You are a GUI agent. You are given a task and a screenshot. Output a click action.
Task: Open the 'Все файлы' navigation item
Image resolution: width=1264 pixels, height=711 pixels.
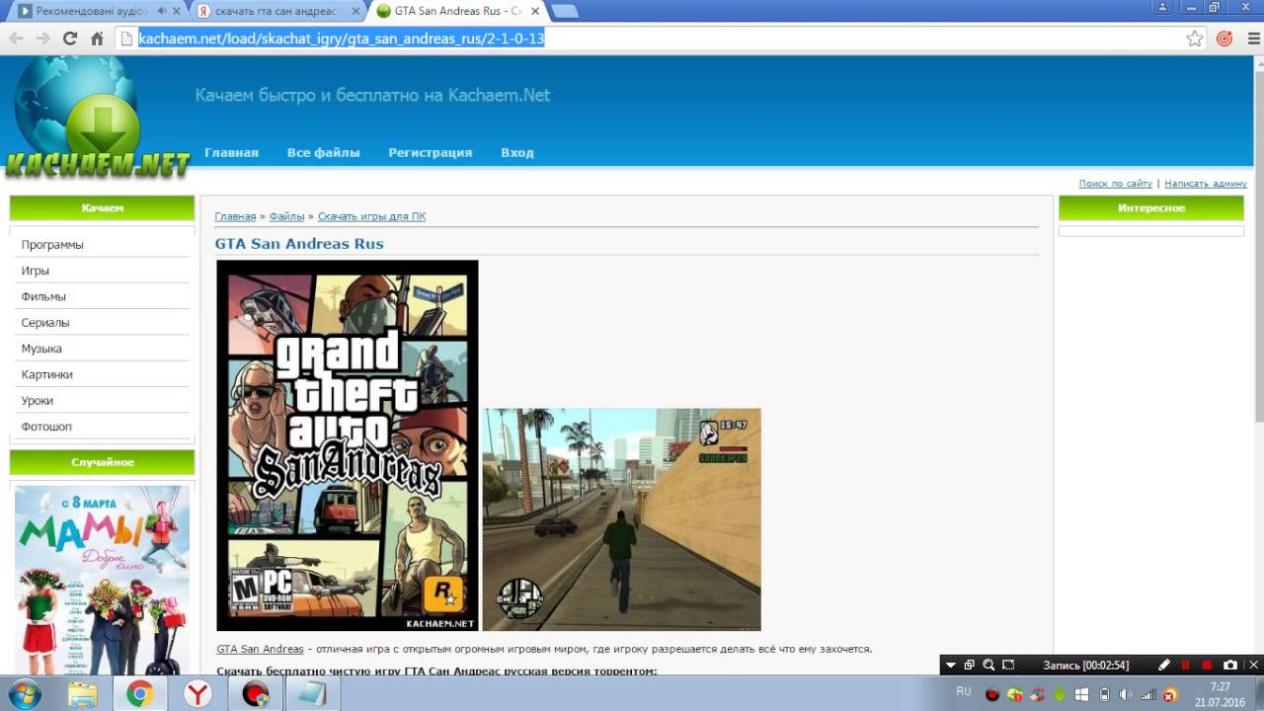click(x=323, y=153)
